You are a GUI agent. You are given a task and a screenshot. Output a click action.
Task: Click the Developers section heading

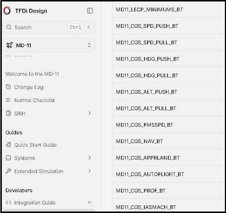[19, 190]
